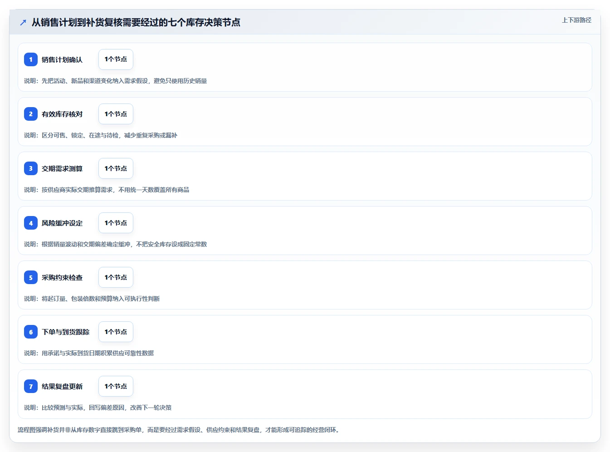Screen dimensions: 610x452
Task: Select step number badge 7
Action: [x=31, y=386]
